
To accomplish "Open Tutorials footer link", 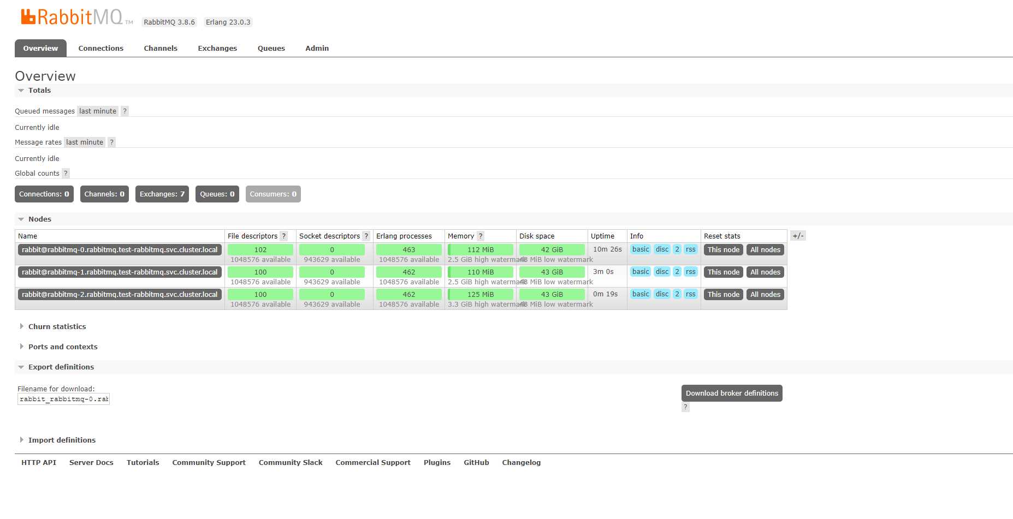I will pos(143,463).
